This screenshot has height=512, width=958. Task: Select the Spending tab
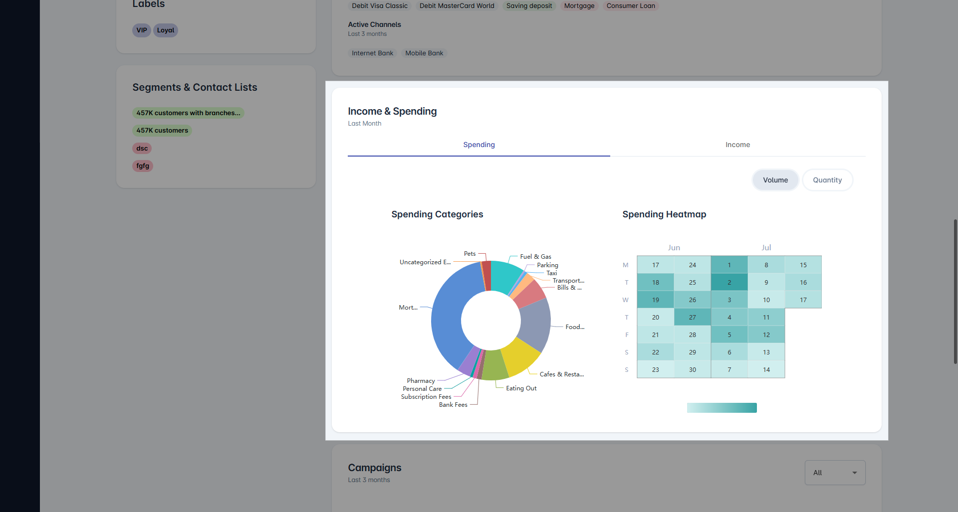(x=479, y=145)
